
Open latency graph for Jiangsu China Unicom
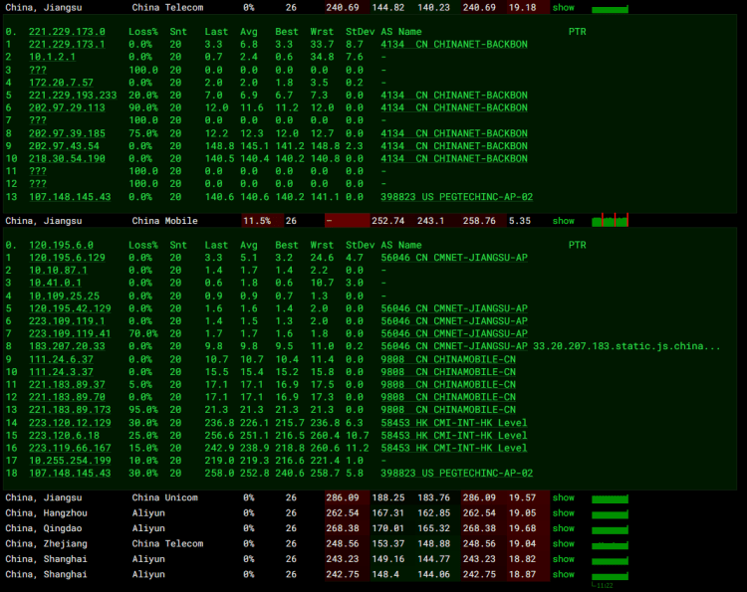coord(610,498)
